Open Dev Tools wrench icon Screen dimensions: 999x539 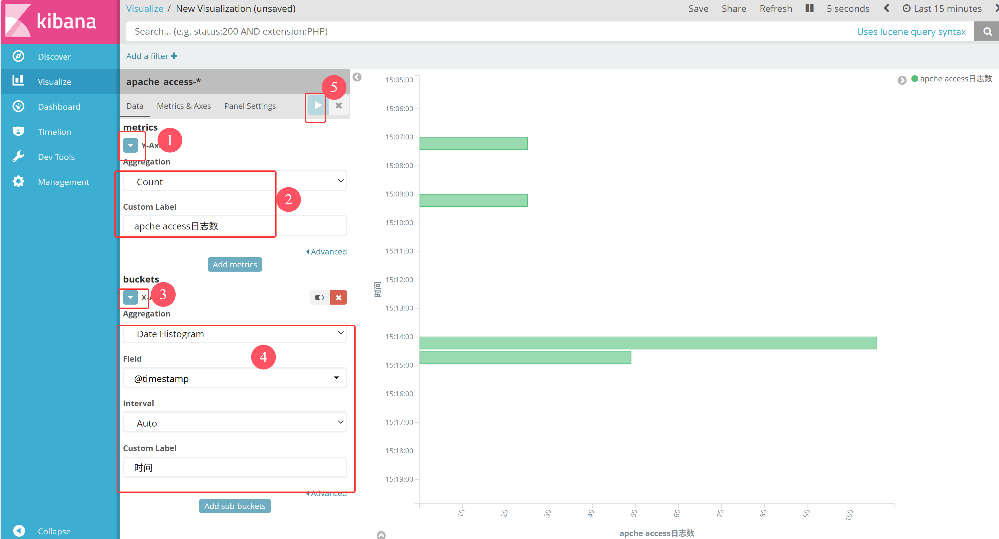18,157
